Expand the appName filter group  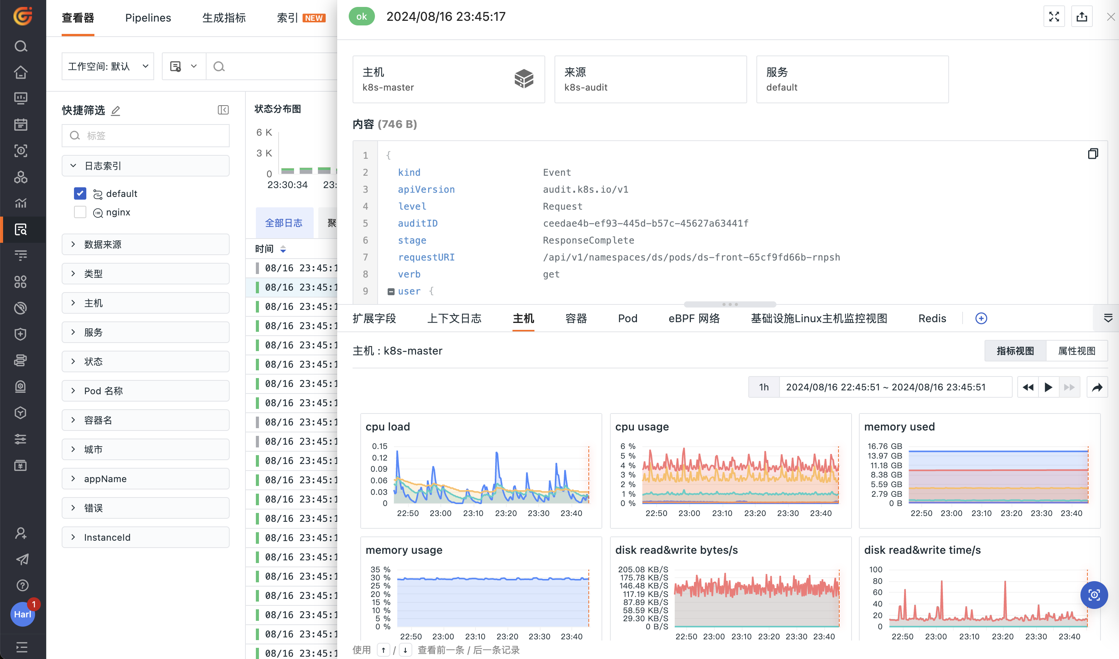pos(145,479)
